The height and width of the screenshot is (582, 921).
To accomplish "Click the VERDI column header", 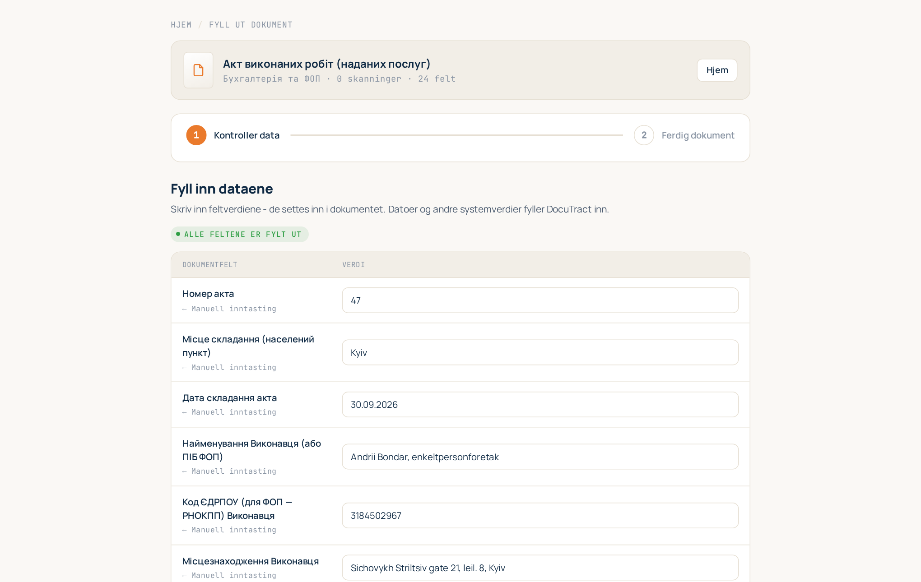I will pyautogui.click(x=354, y=265).
